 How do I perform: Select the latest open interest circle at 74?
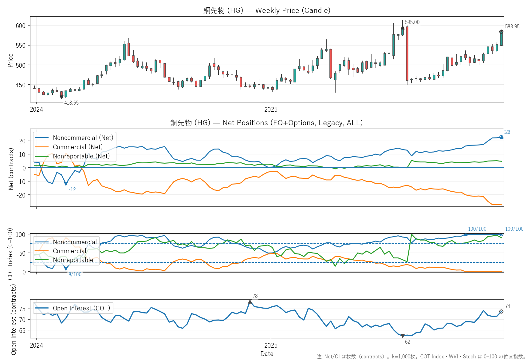coord(501,312)
